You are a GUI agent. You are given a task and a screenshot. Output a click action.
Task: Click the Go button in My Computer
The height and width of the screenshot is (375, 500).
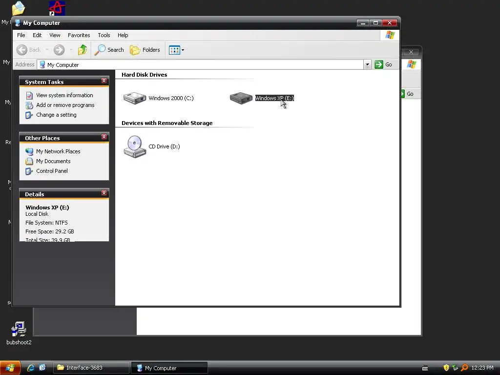coord(383,64)
